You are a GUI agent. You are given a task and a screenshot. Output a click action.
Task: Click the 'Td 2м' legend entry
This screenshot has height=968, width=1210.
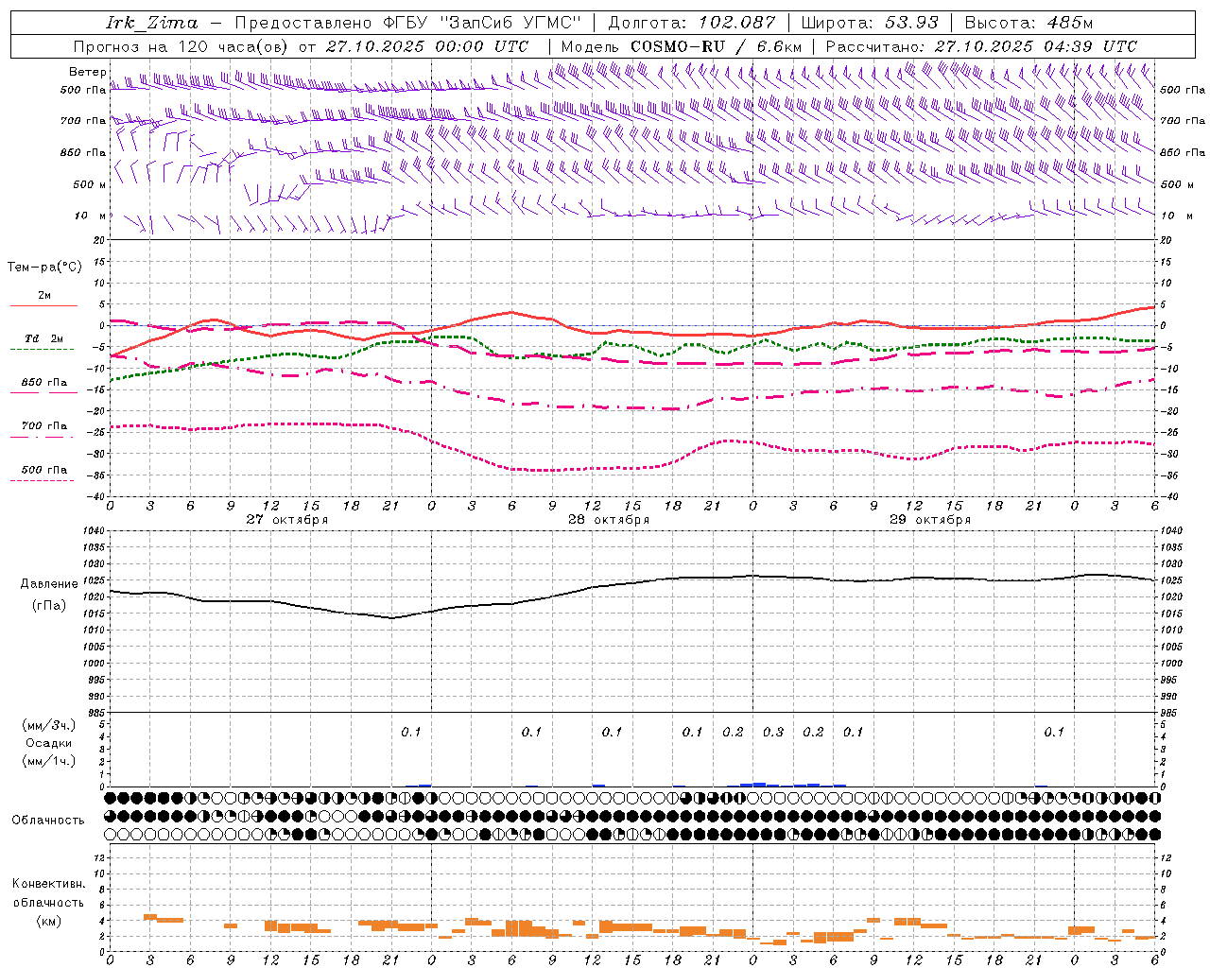coord(44,338)
